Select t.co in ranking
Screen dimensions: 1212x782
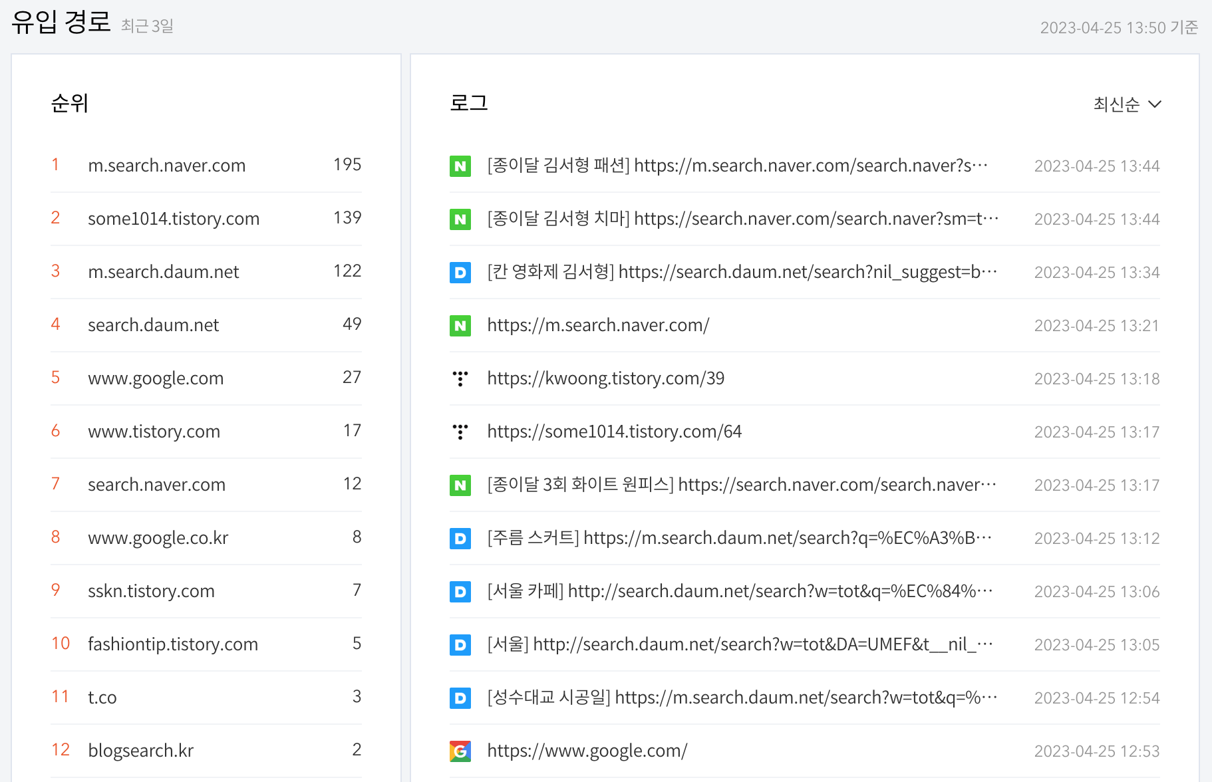pyautogui.click(x=102, y=698)
